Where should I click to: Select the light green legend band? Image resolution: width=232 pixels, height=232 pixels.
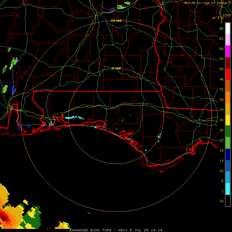click(x=228, y=143)
